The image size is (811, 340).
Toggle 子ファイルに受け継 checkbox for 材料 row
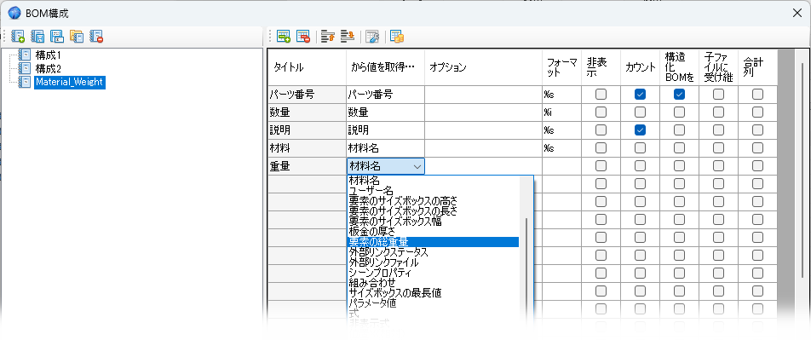point(718,148)
